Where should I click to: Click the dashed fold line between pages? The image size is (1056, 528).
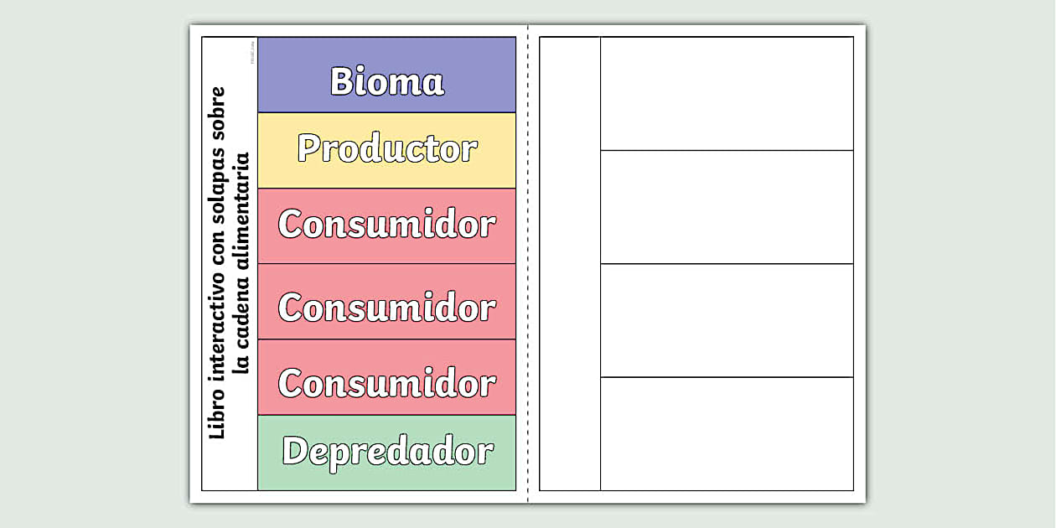tap(528, 263)
